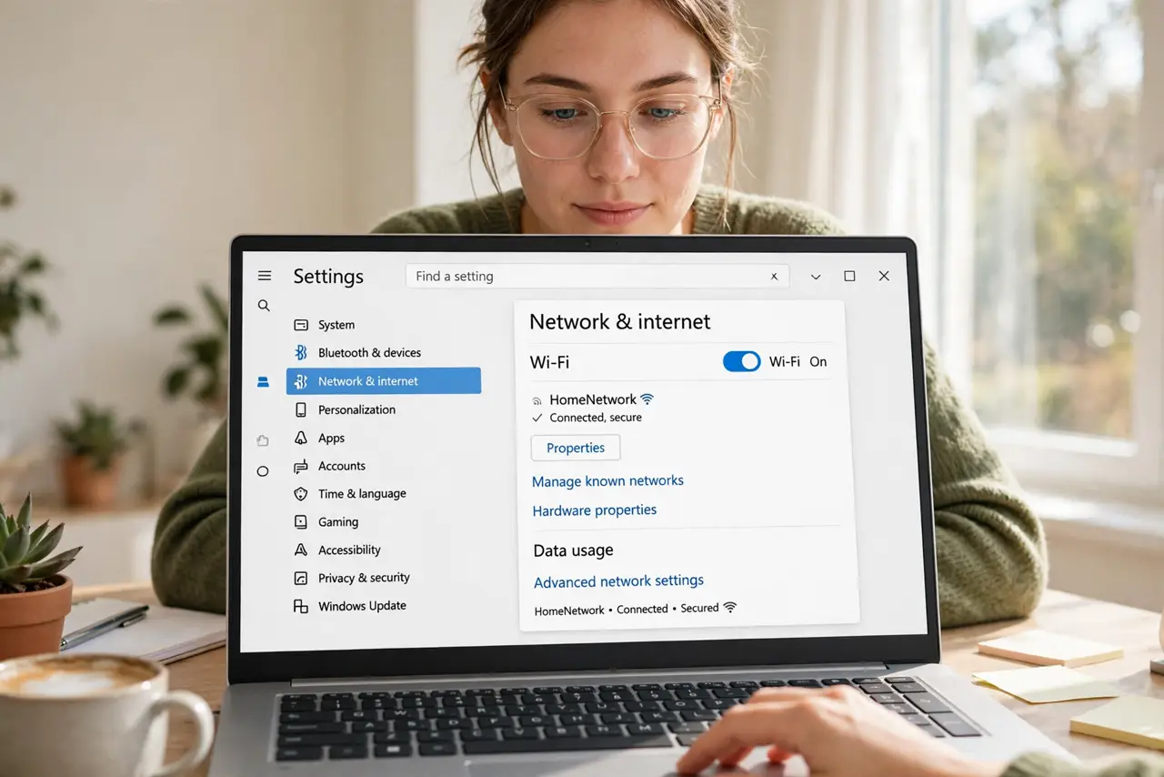Click the HomeNetwork • Connected • Secured status line
The width and height of the screenshot is (1164, 777).
(x=627, y=610)
